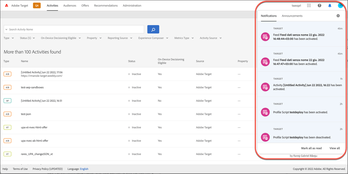
Task: Click the Status column header
Action: tap(132, 61)
